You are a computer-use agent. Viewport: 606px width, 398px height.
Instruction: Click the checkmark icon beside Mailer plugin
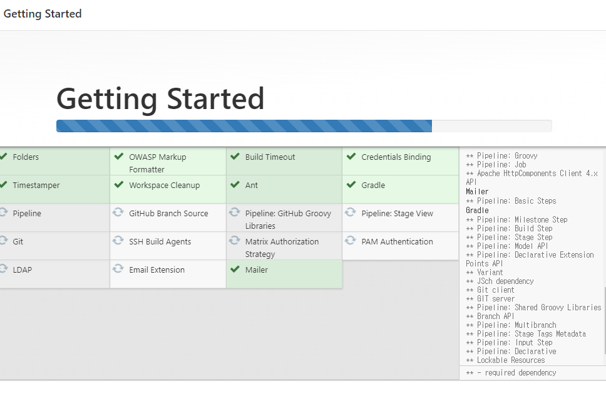point(235,270)
